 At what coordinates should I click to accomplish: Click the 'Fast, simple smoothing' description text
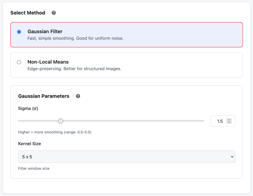coord(75,38)
